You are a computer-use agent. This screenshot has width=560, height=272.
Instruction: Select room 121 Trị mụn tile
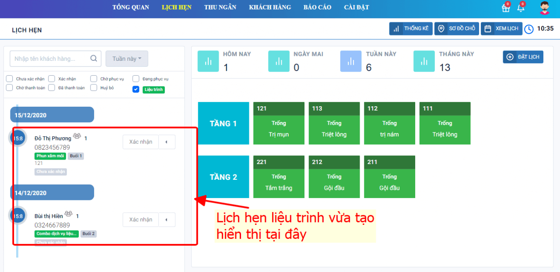click(x=279, y=123)
